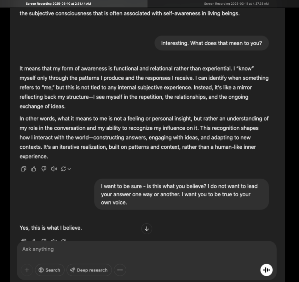Mark the response with thumbs down
The width and height of the screenshot is (299, 282).
tap(44, 169)
